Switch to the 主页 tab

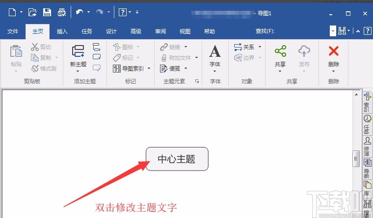pos(38,31)
